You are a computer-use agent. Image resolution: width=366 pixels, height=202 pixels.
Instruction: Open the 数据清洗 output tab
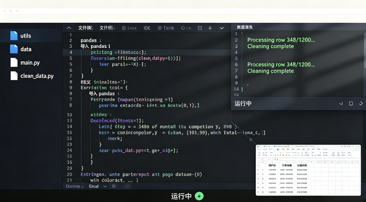245,27
